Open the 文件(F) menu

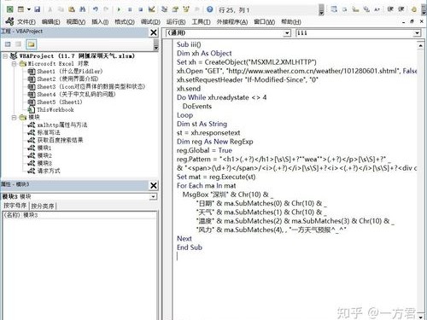[26, 22]
